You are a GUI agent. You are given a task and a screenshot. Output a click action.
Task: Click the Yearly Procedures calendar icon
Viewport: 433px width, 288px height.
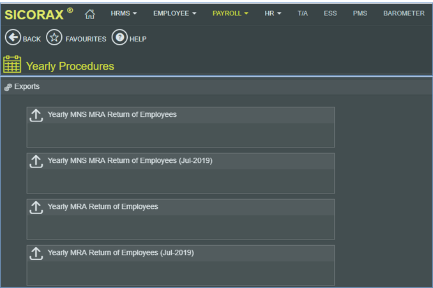12,64
